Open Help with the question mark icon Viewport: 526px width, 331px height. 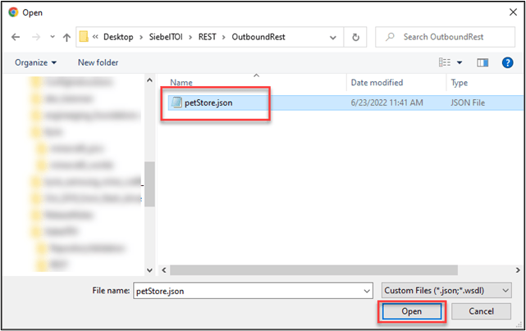click(507, 62)
